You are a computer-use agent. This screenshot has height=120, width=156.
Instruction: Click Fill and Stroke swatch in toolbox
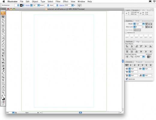(3, 98)
